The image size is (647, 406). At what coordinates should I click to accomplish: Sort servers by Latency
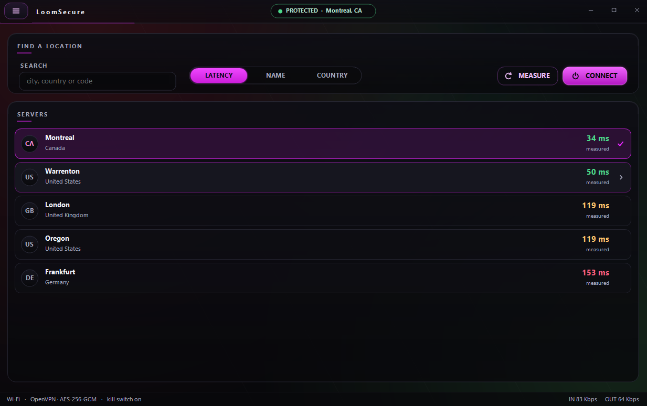[219, 76]
